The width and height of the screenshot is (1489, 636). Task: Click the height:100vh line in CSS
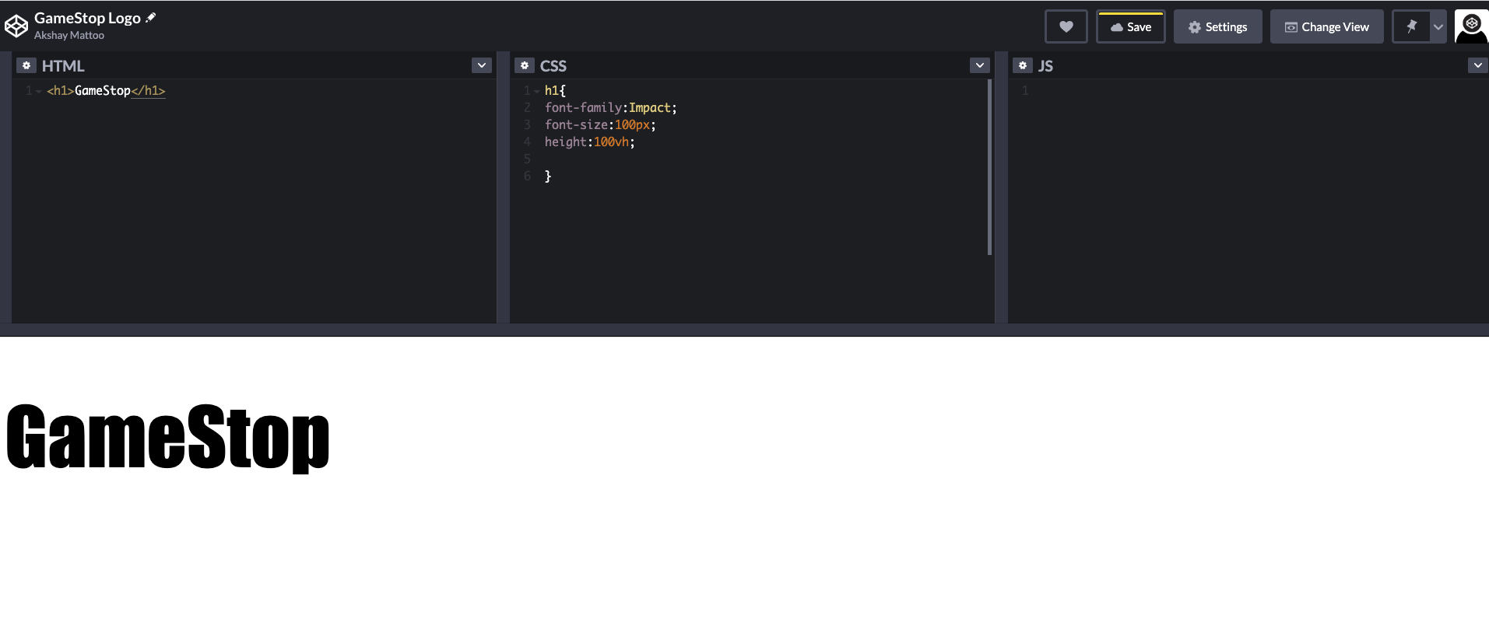(x=589, y=142)
